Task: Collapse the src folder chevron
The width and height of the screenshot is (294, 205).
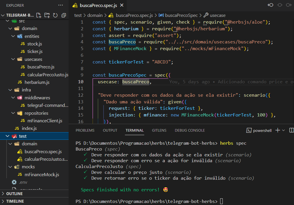Action: click(8, 21)
